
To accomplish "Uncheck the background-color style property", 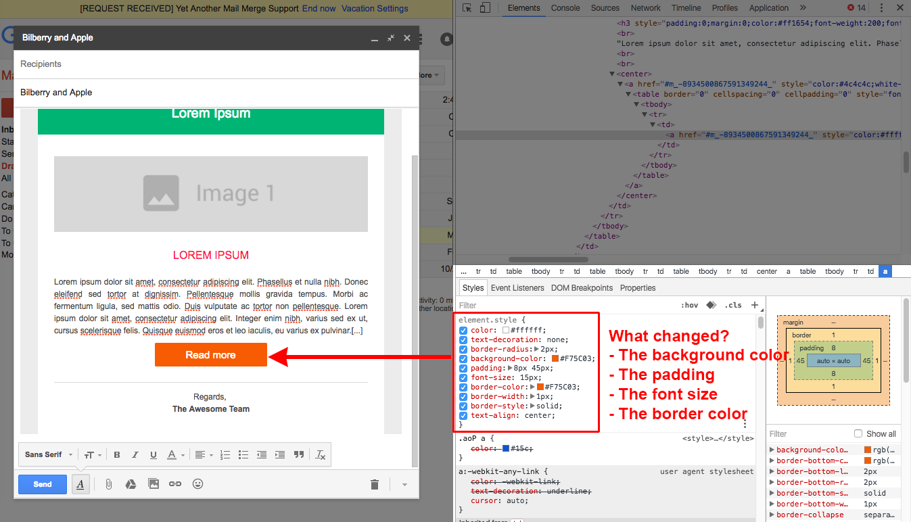I will point(463,359).
